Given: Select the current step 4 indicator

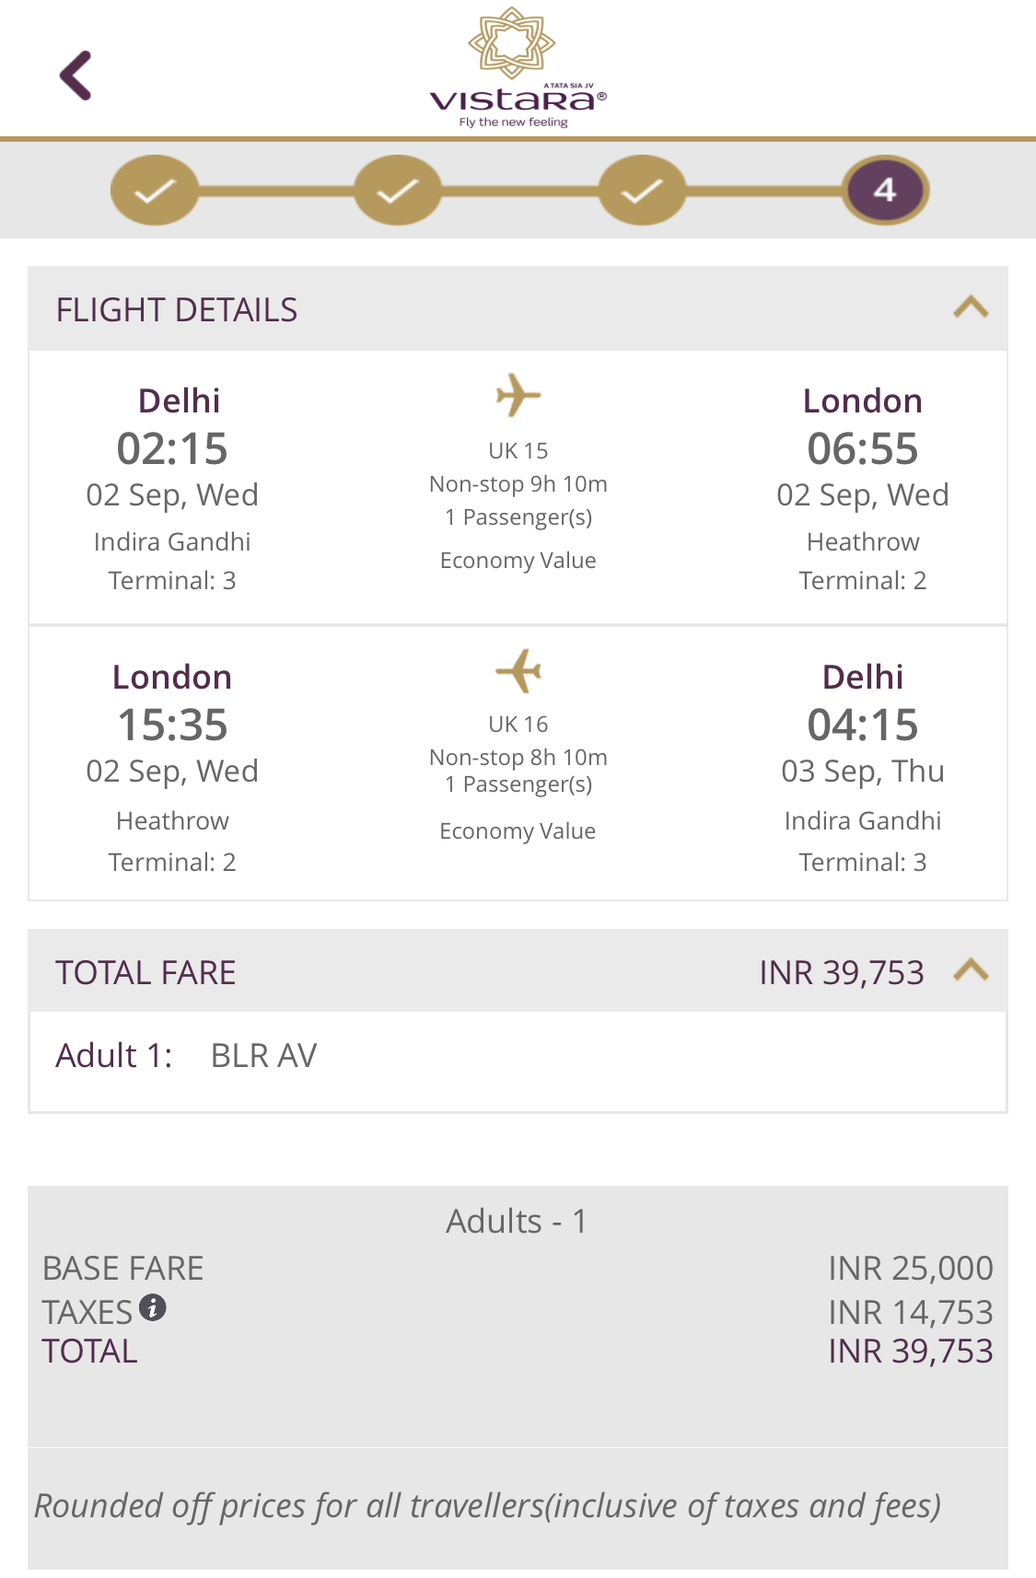Looking at the screenshot, I should pyautogui.click(x=886, y=191).
